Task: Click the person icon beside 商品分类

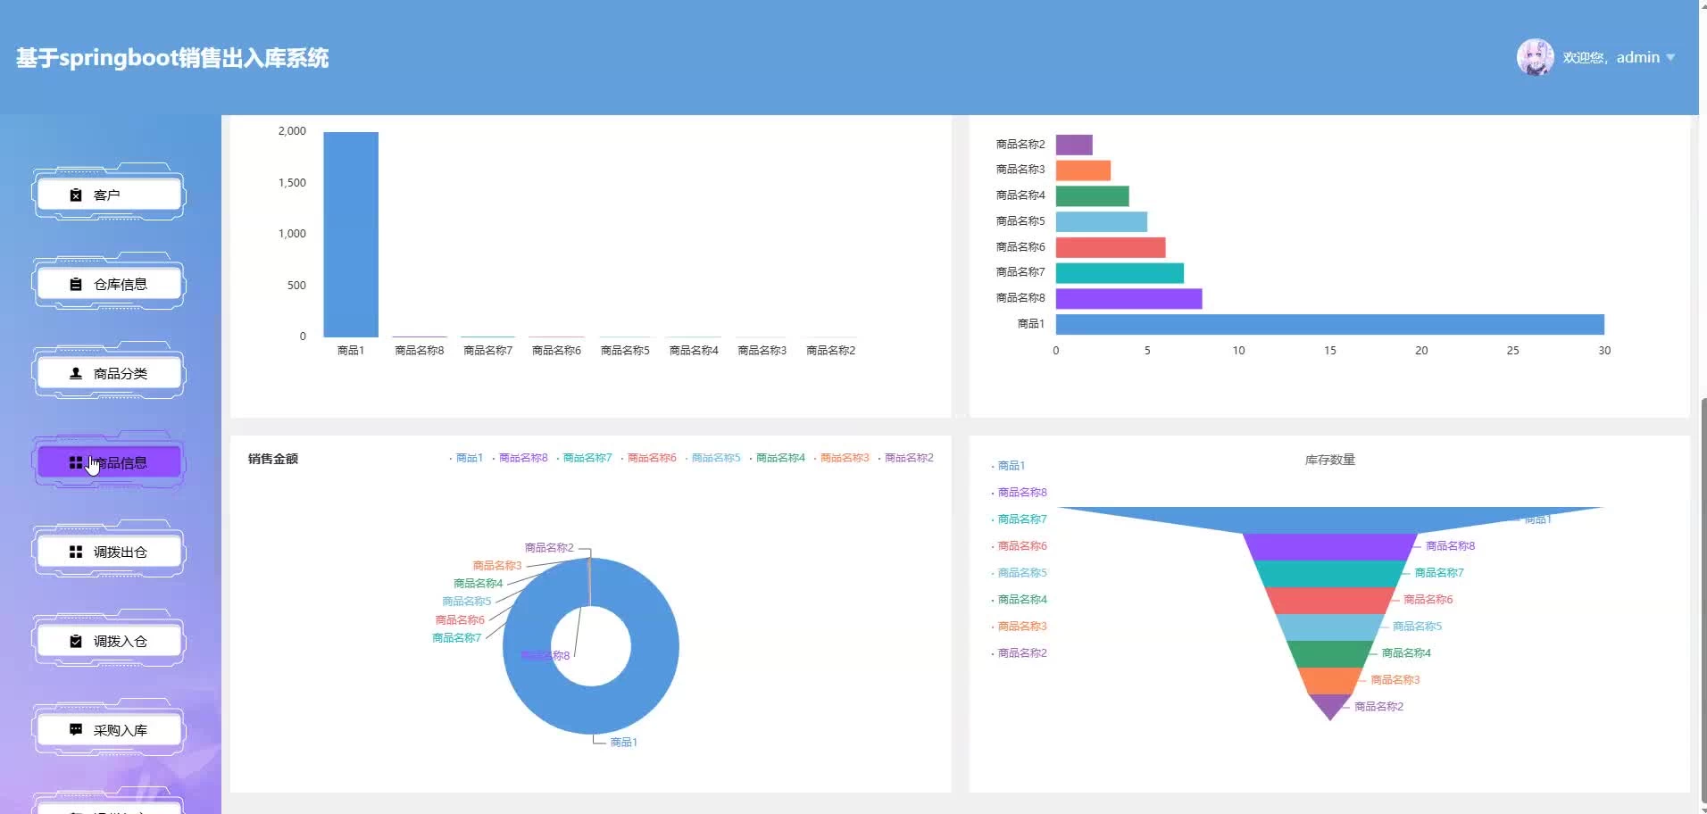Action: point(76,374)
